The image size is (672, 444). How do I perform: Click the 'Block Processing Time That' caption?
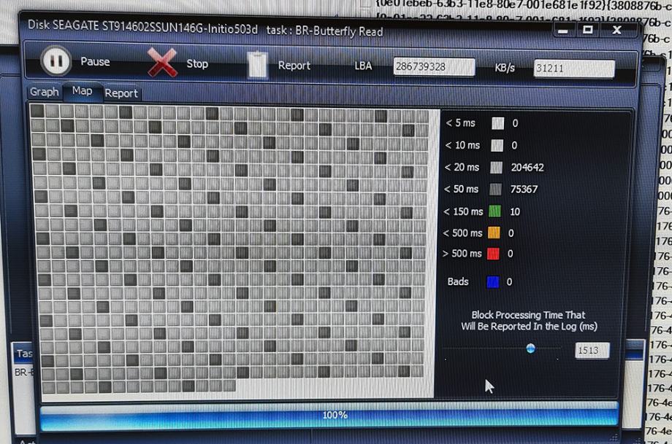click(528, 315)
